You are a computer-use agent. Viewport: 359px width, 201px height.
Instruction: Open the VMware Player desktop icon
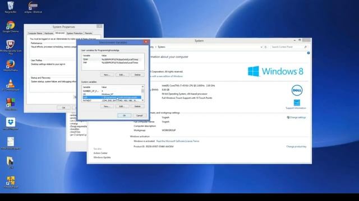[11, 182]
